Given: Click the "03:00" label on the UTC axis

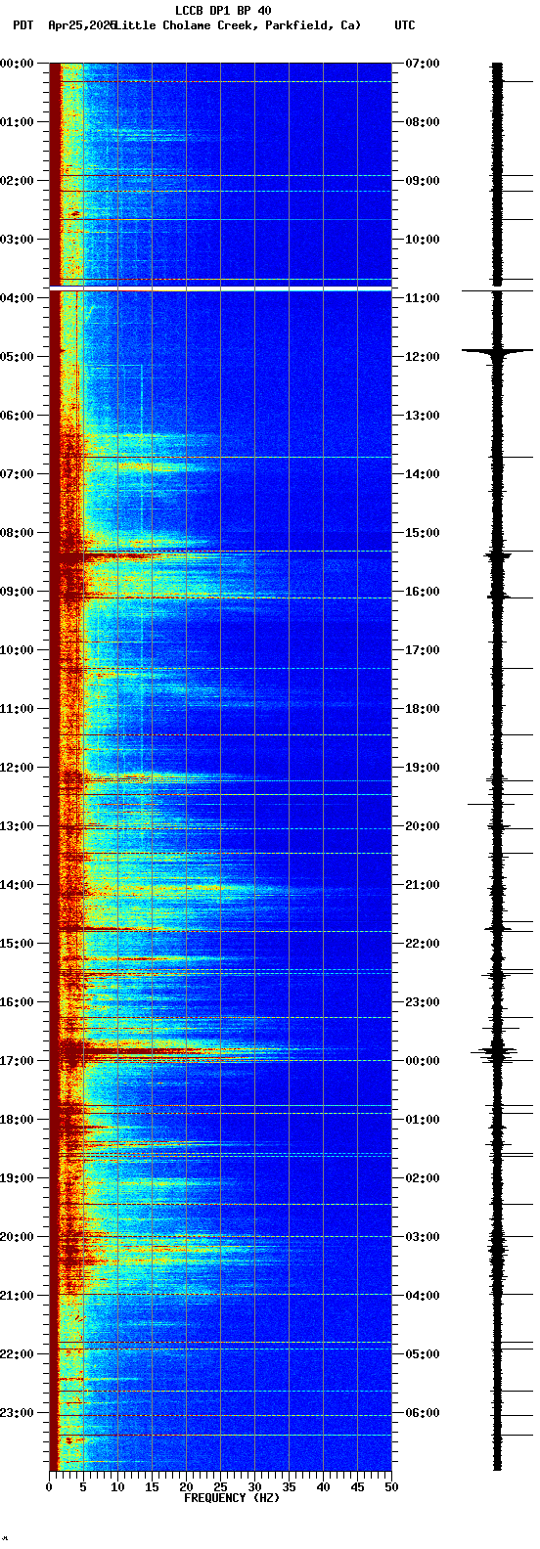Looking at the screenshot, I should coord(423,1237).
